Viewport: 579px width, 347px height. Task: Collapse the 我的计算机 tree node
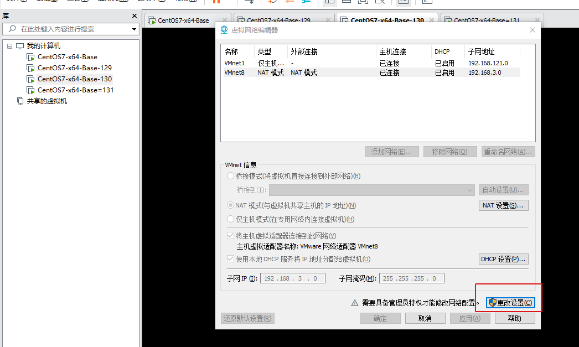9,46
